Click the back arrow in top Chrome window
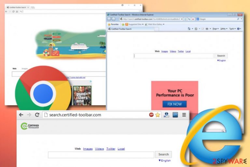The width and height of the screenshot is (250, 167). pyautogui.click(x=6, y=11)
